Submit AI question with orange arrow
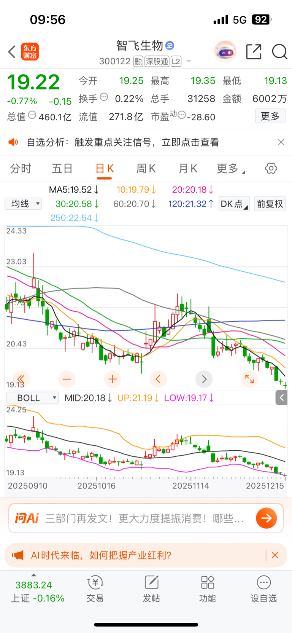 coord(266,518)
